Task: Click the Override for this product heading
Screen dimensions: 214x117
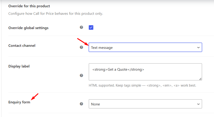Action: coord(29,6)
